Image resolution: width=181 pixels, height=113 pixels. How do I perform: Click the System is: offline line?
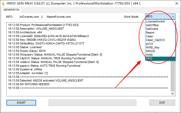(x=25, y=69)
